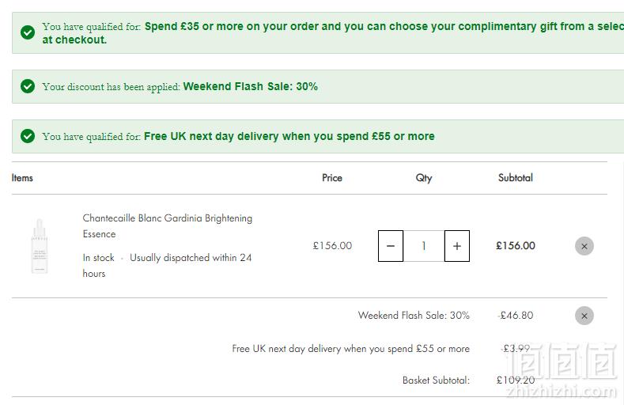Viewport: 624px width, 405px height.
Task: Click the Items column header
Action: pos(22,178)
